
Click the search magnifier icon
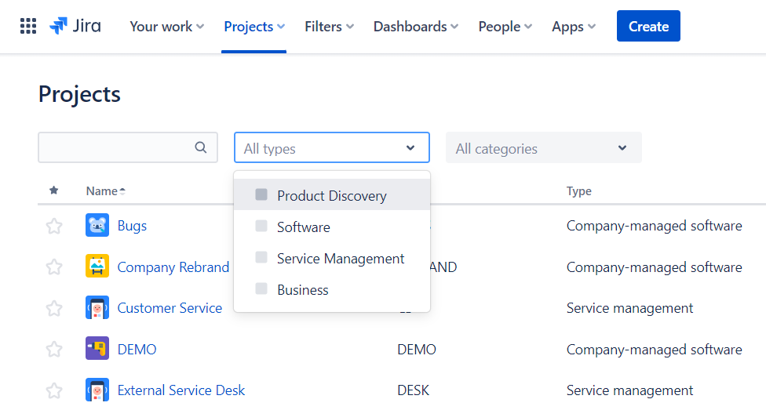[201, 147]
